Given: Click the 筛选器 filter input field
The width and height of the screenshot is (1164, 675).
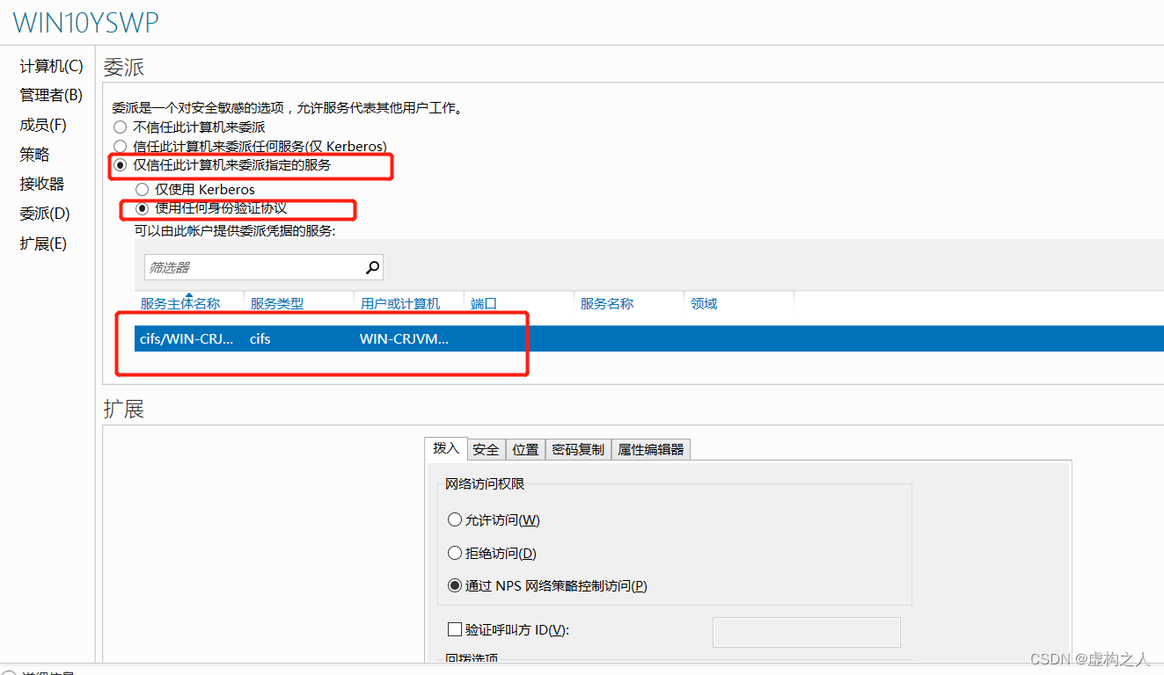Looking at the screenshot, I should 264,267.
